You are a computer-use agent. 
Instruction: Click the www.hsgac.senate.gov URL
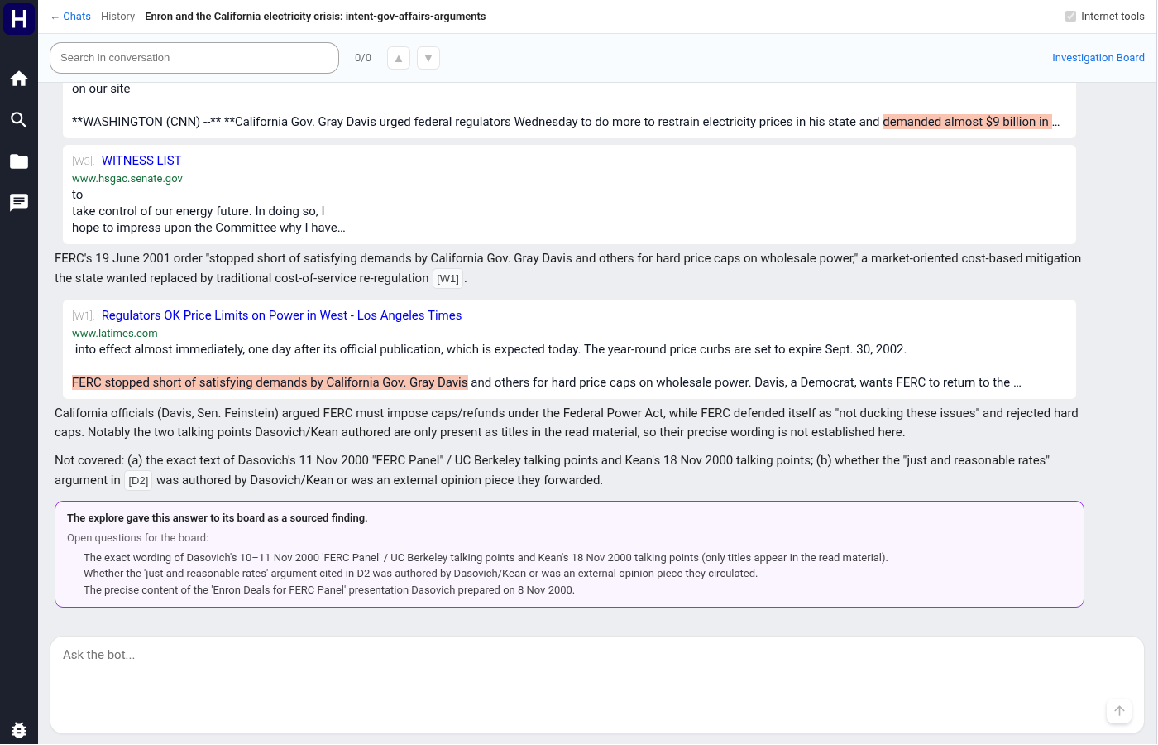[127, 179]
